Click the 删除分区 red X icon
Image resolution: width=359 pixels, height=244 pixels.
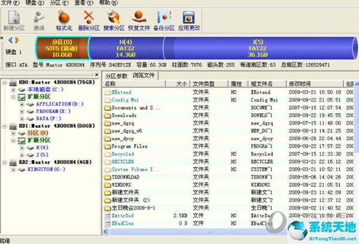[x=89, y=17]
